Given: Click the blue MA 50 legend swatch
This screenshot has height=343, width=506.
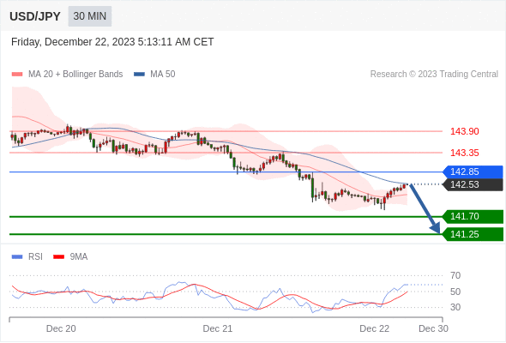Looking at the screenshot, I should tap(140, 75).
